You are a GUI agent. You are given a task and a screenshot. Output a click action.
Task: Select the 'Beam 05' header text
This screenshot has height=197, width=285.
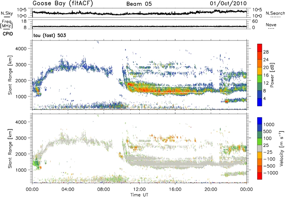point(139,4)
